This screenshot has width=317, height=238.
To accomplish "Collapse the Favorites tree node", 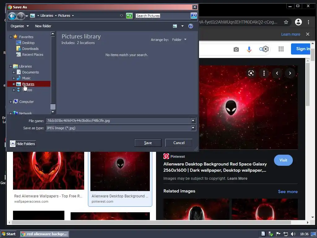I will tap(11, 37).
